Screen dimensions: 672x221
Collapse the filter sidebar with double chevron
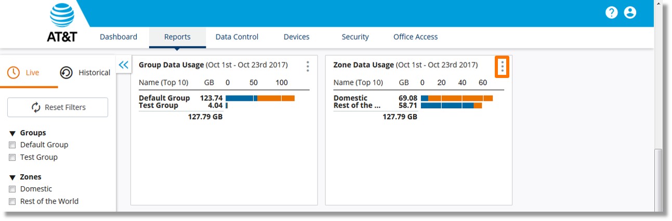tap(123, 65)
